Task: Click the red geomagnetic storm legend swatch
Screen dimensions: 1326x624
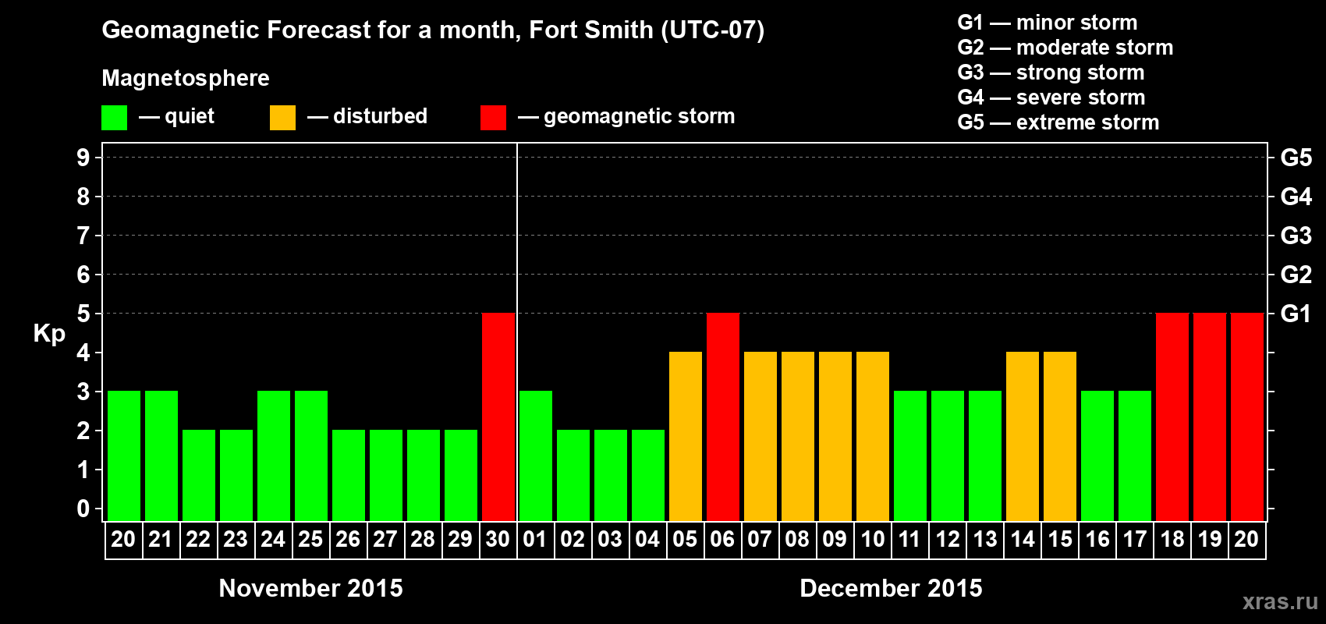Action: [494, 118]
